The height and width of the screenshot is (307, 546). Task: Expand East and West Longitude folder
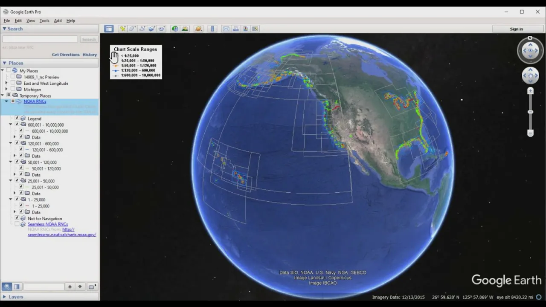pos(6,83)
